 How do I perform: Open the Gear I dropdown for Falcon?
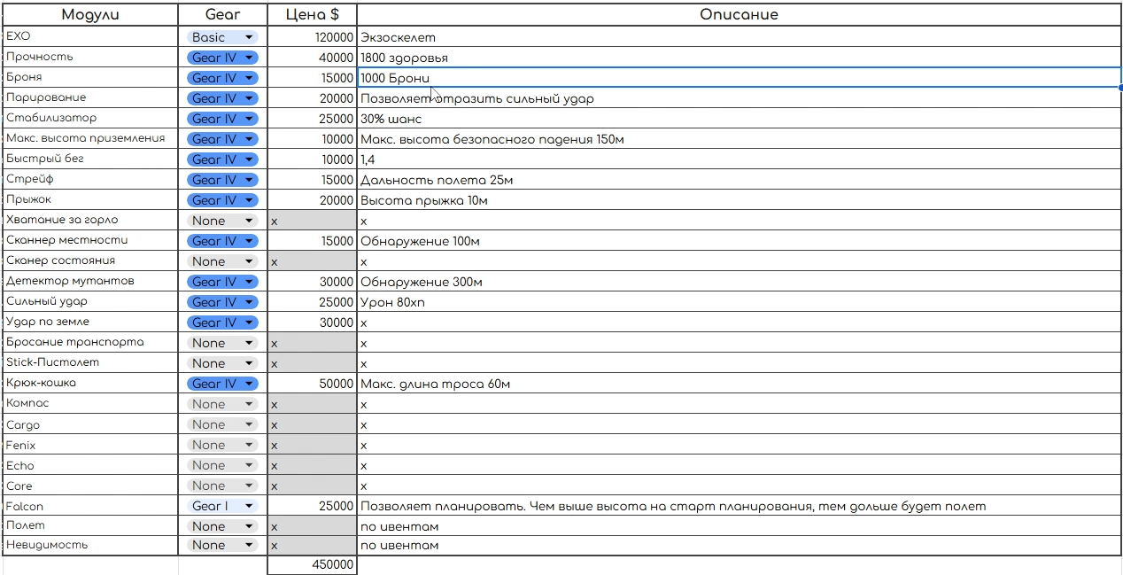[222, 506]
